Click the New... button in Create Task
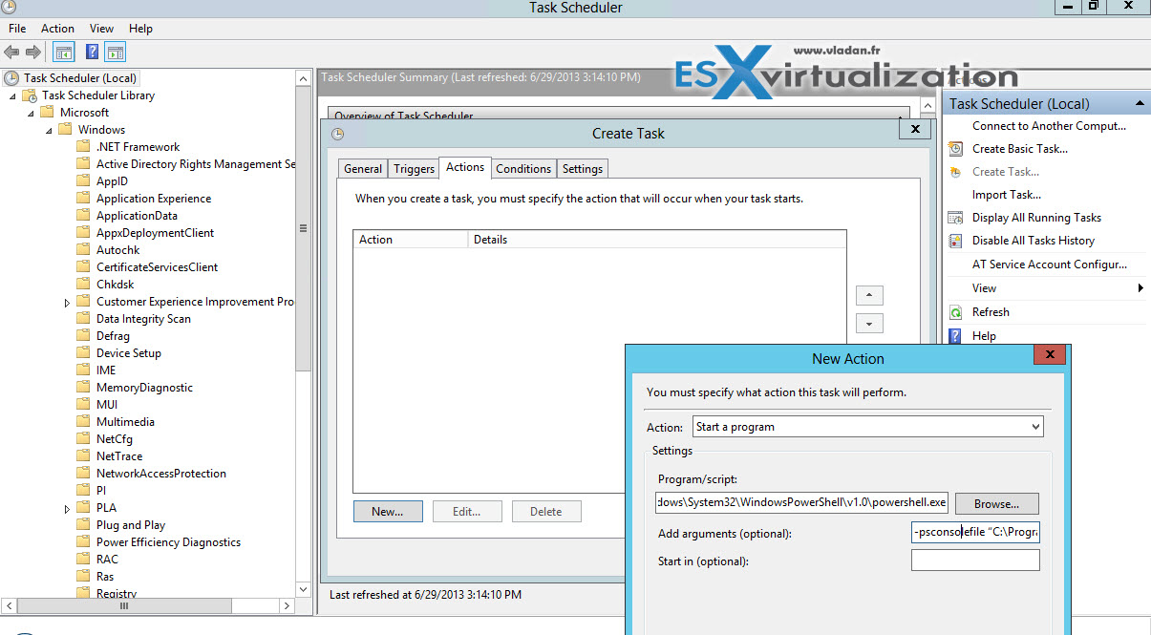1151x635 pixels. pyautogui.click(x=388, y=512)
